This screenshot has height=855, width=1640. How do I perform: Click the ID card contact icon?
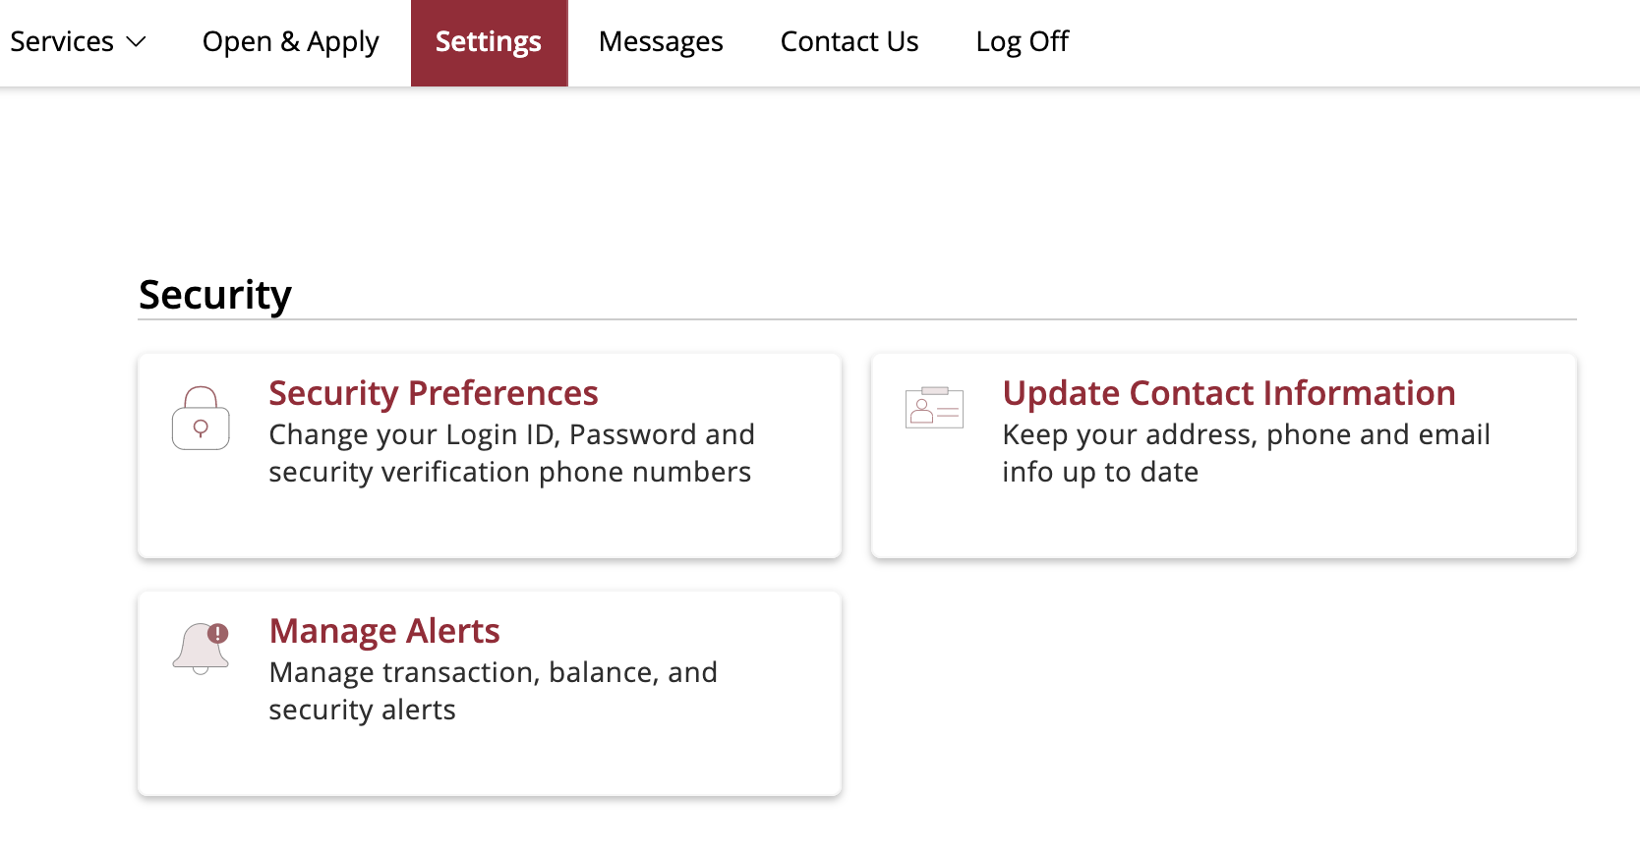934,408
